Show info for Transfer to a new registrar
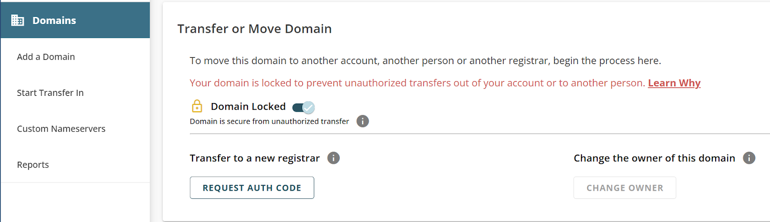Screen dimensions: 770x222 334,158
